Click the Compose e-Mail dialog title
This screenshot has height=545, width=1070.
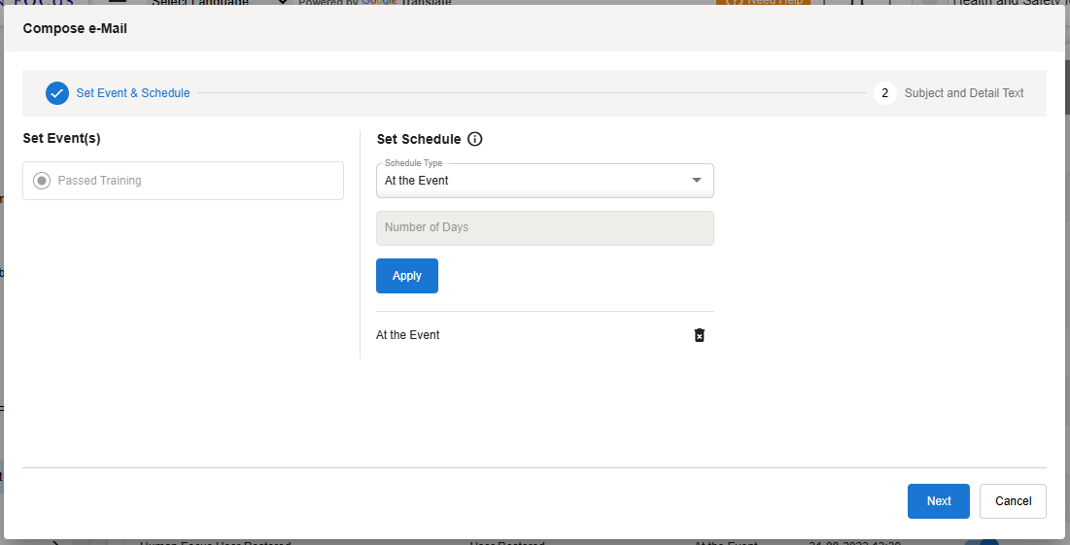(x=75, y=28)
